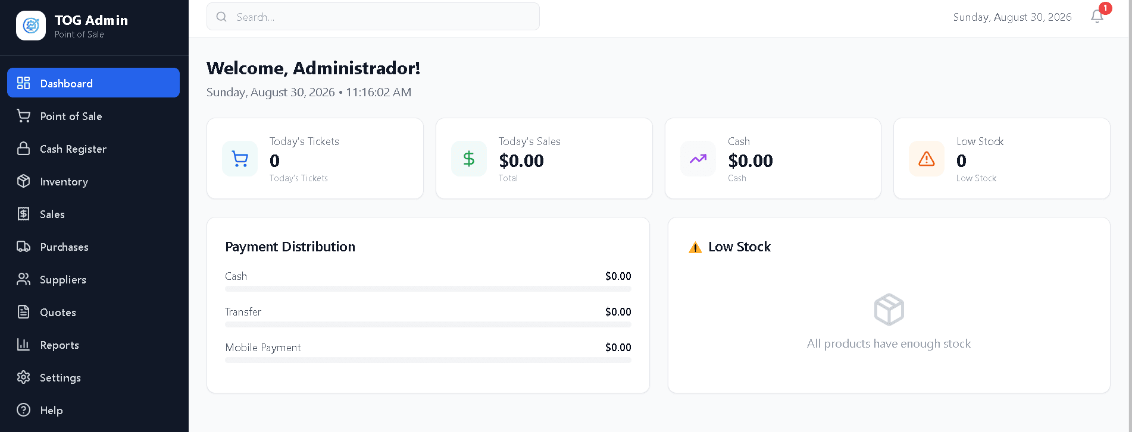The image size is (1132, 432).
Task: Open the Sales section
Action: tap(93, 214)
